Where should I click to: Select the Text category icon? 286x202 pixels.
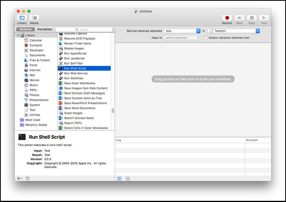tap(26, 110)
